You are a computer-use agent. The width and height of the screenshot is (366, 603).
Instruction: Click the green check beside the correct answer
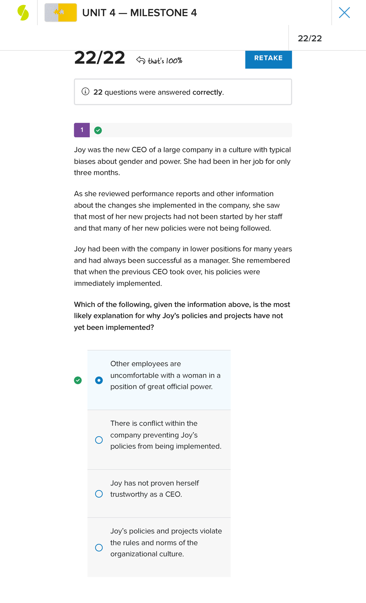pos(78,380)
